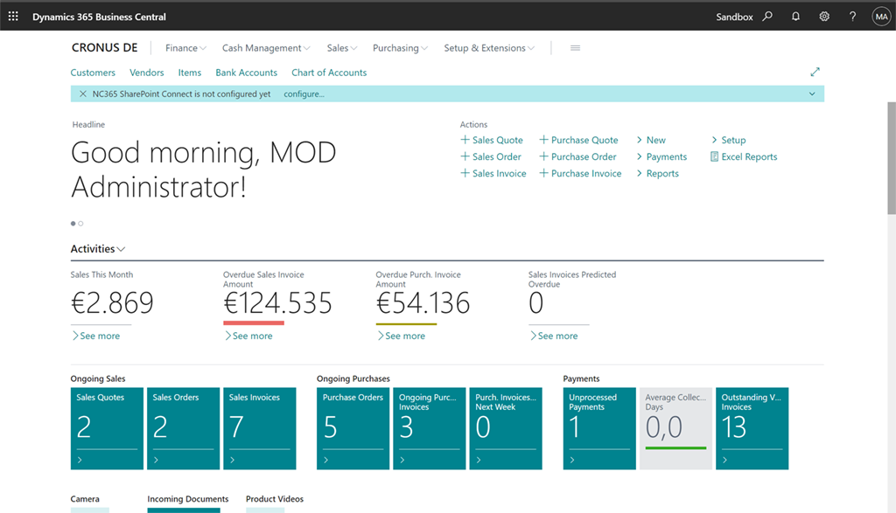Open the MA user avatar

pyautogui.click(x=881, y=17)
